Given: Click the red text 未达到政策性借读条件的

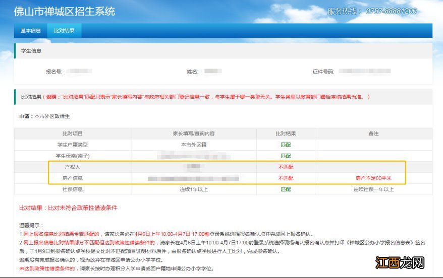Looking at the screenshot, I should tap(47, 269).
